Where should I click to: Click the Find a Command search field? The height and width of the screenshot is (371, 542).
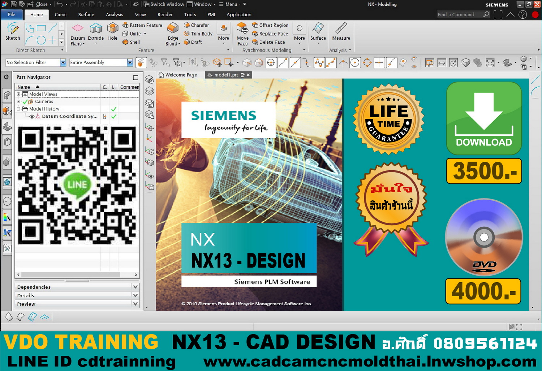[x=459, y=15]
